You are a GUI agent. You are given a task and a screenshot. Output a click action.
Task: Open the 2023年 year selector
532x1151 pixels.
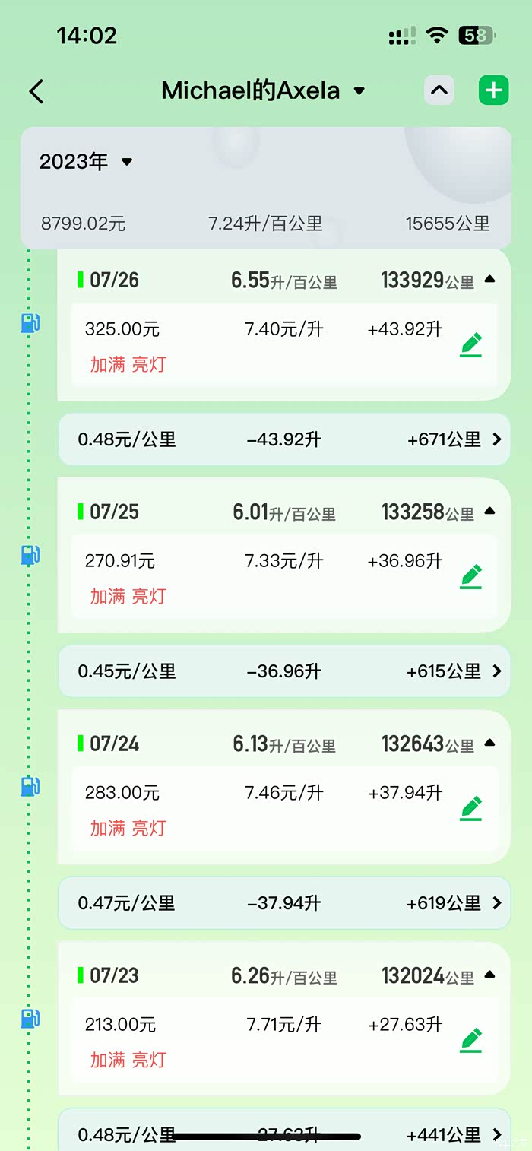86,162
